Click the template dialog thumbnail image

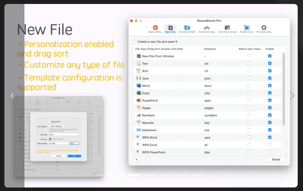(x=59, y=136)
